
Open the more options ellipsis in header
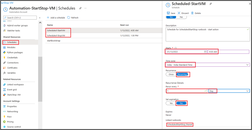click(85, 8)
